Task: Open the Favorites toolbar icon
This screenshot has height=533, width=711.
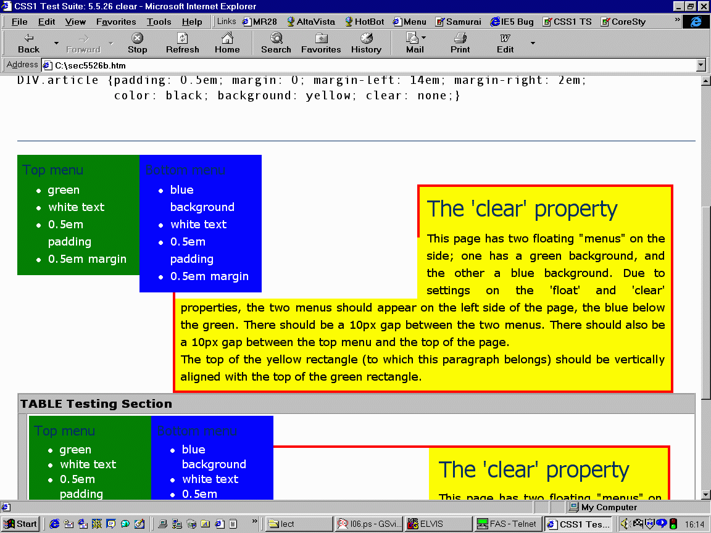Action: (321, 38)
